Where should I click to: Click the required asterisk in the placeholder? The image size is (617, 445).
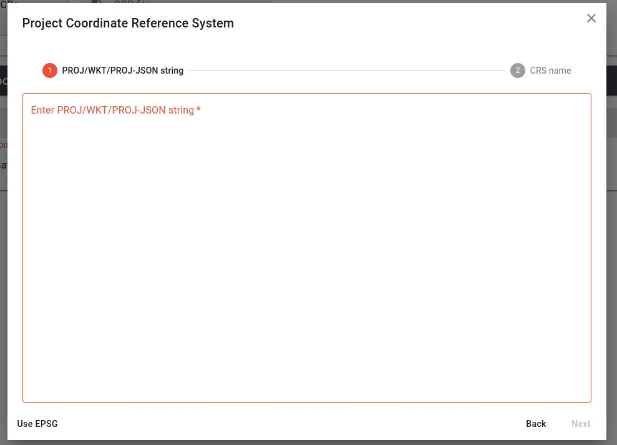point(198,110)
